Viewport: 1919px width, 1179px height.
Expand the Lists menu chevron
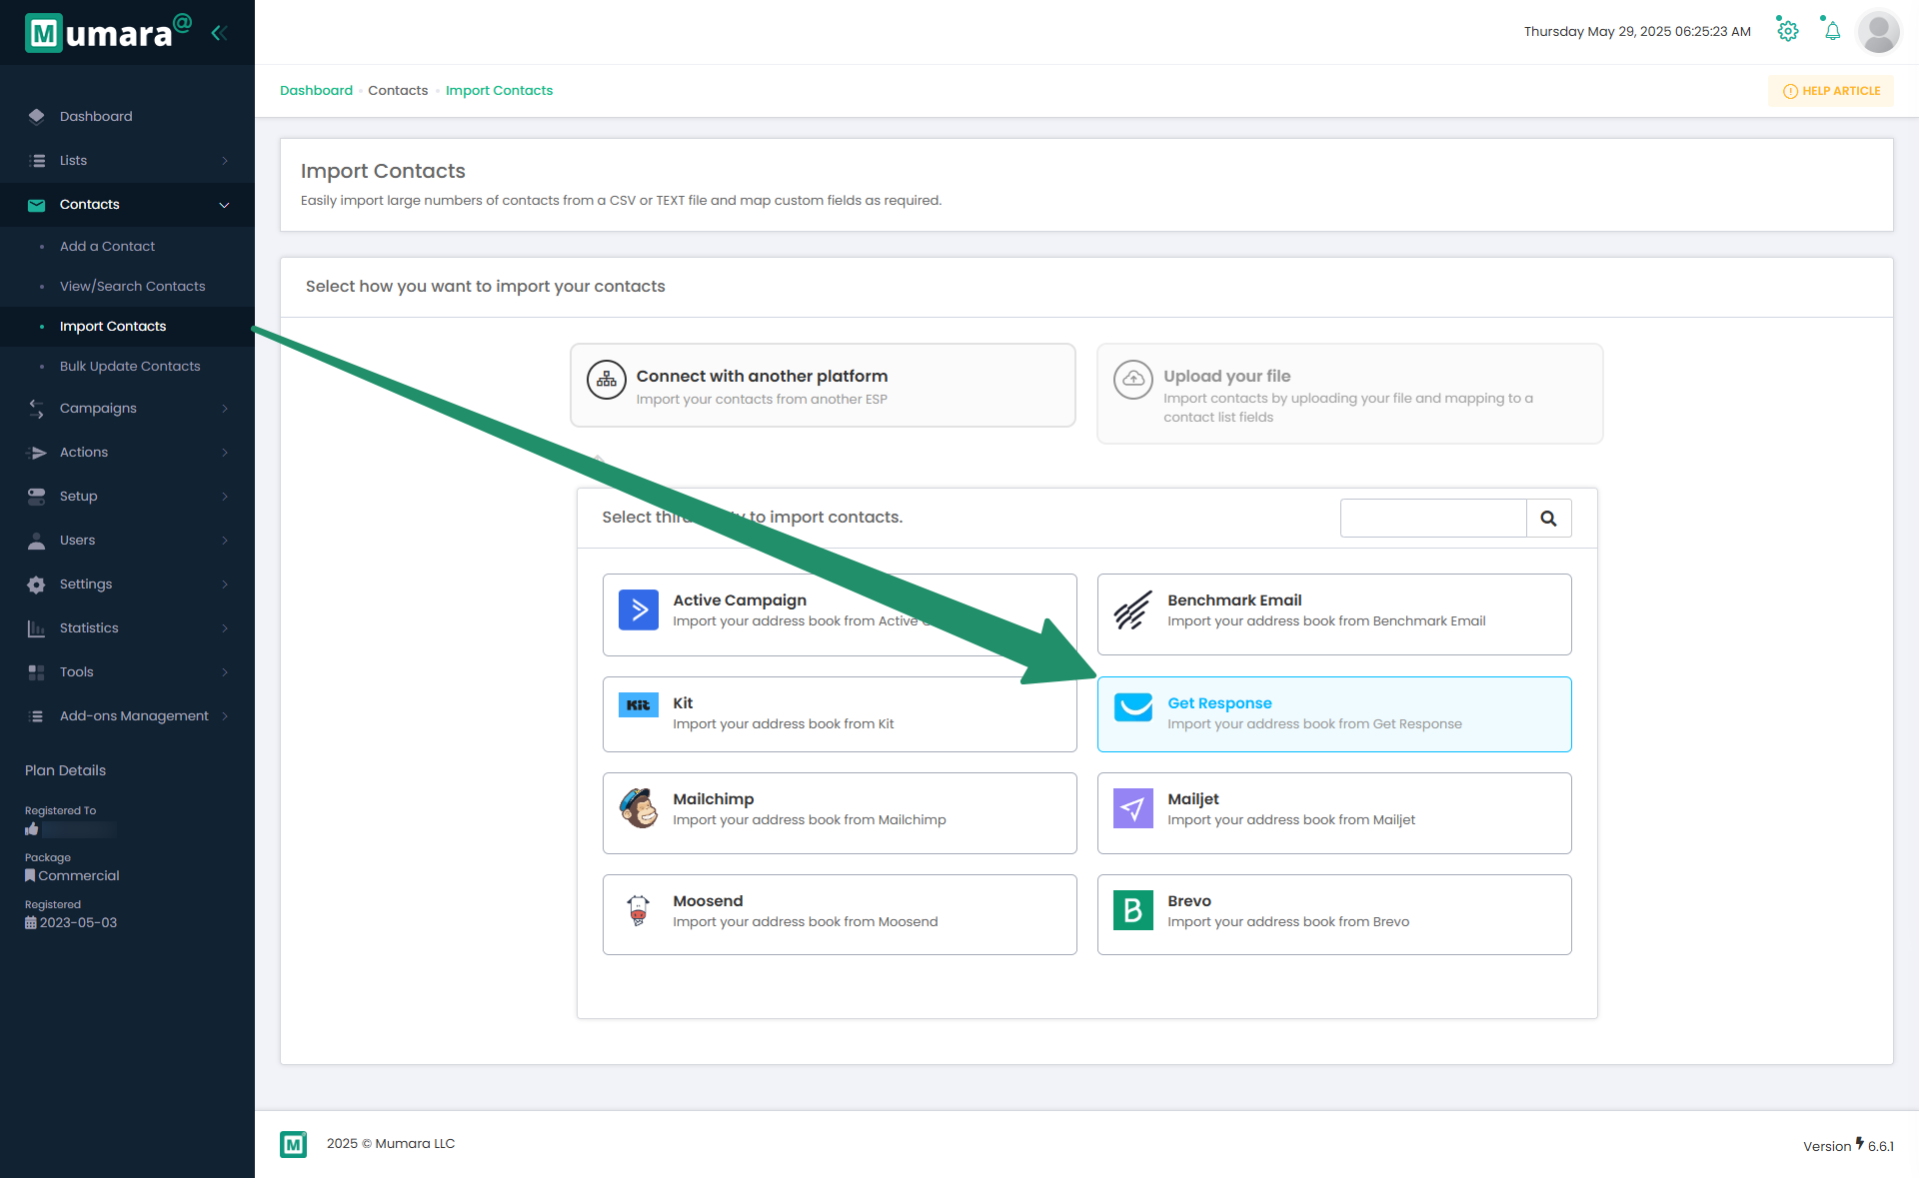point(225,161)
